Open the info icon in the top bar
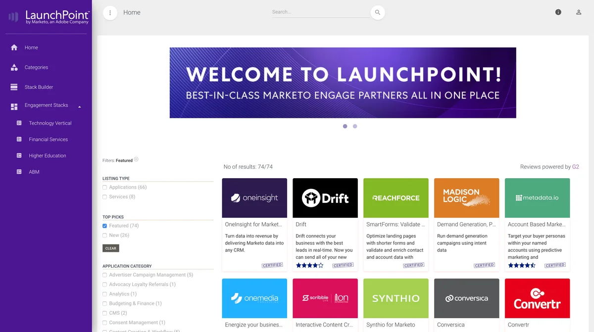Screen dimensions: 594x332 coord(558,12)
